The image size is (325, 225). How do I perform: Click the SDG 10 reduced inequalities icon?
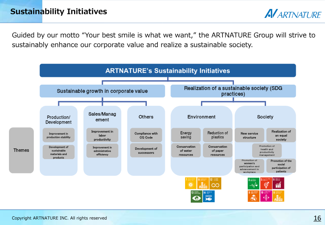[266, 196]
